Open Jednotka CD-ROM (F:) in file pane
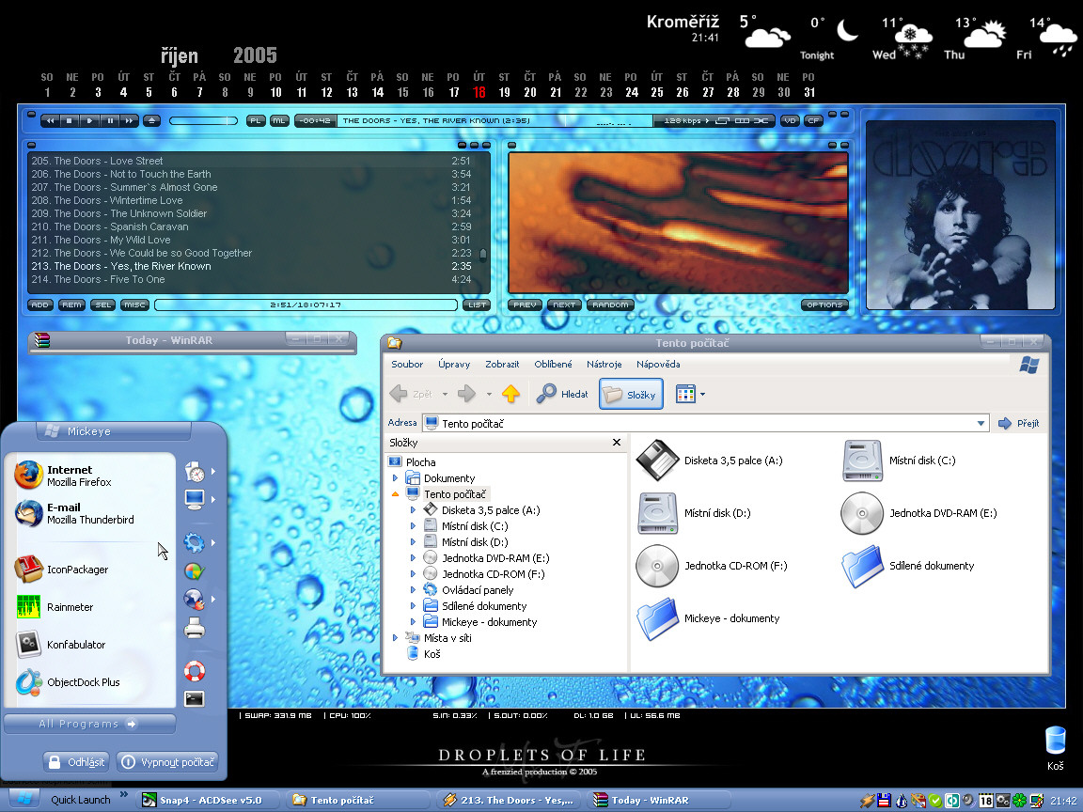1083x812 pixels. [x=712, y=566]
